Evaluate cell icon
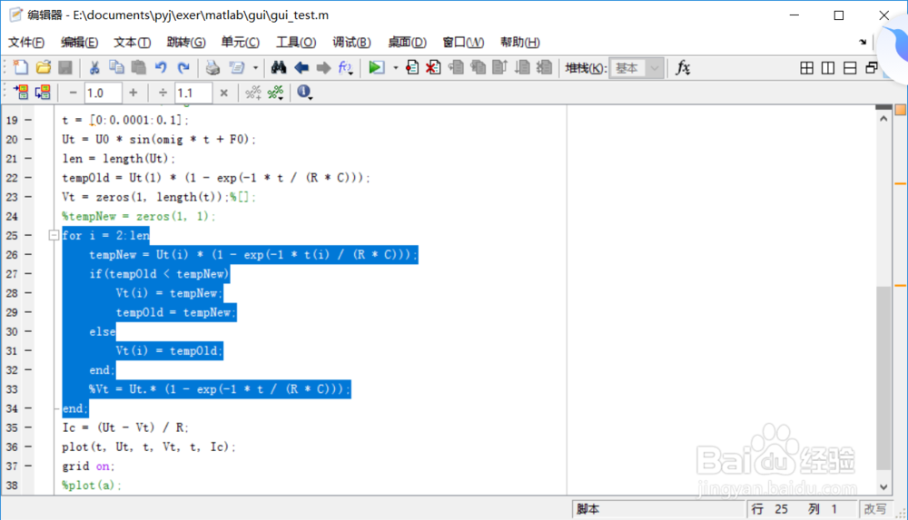908x520 pixels. click(x=21, y=92)
